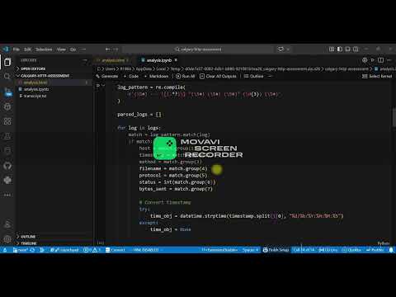Run All notebook cells
Image resolution: width=396 pixels, height=297 pixels.
point(185,76)
